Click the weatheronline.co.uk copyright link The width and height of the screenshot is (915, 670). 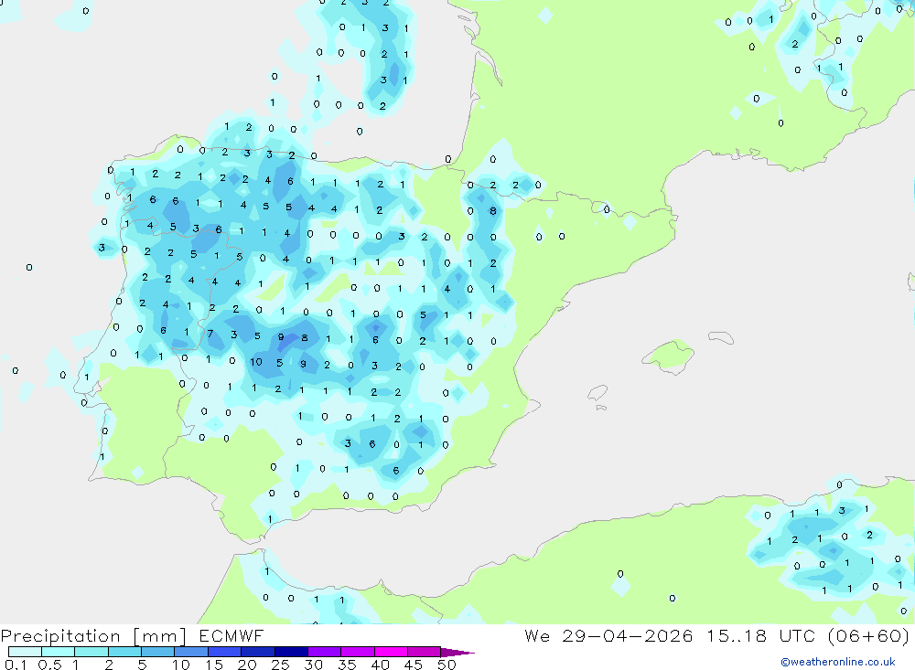coord(838,662)
